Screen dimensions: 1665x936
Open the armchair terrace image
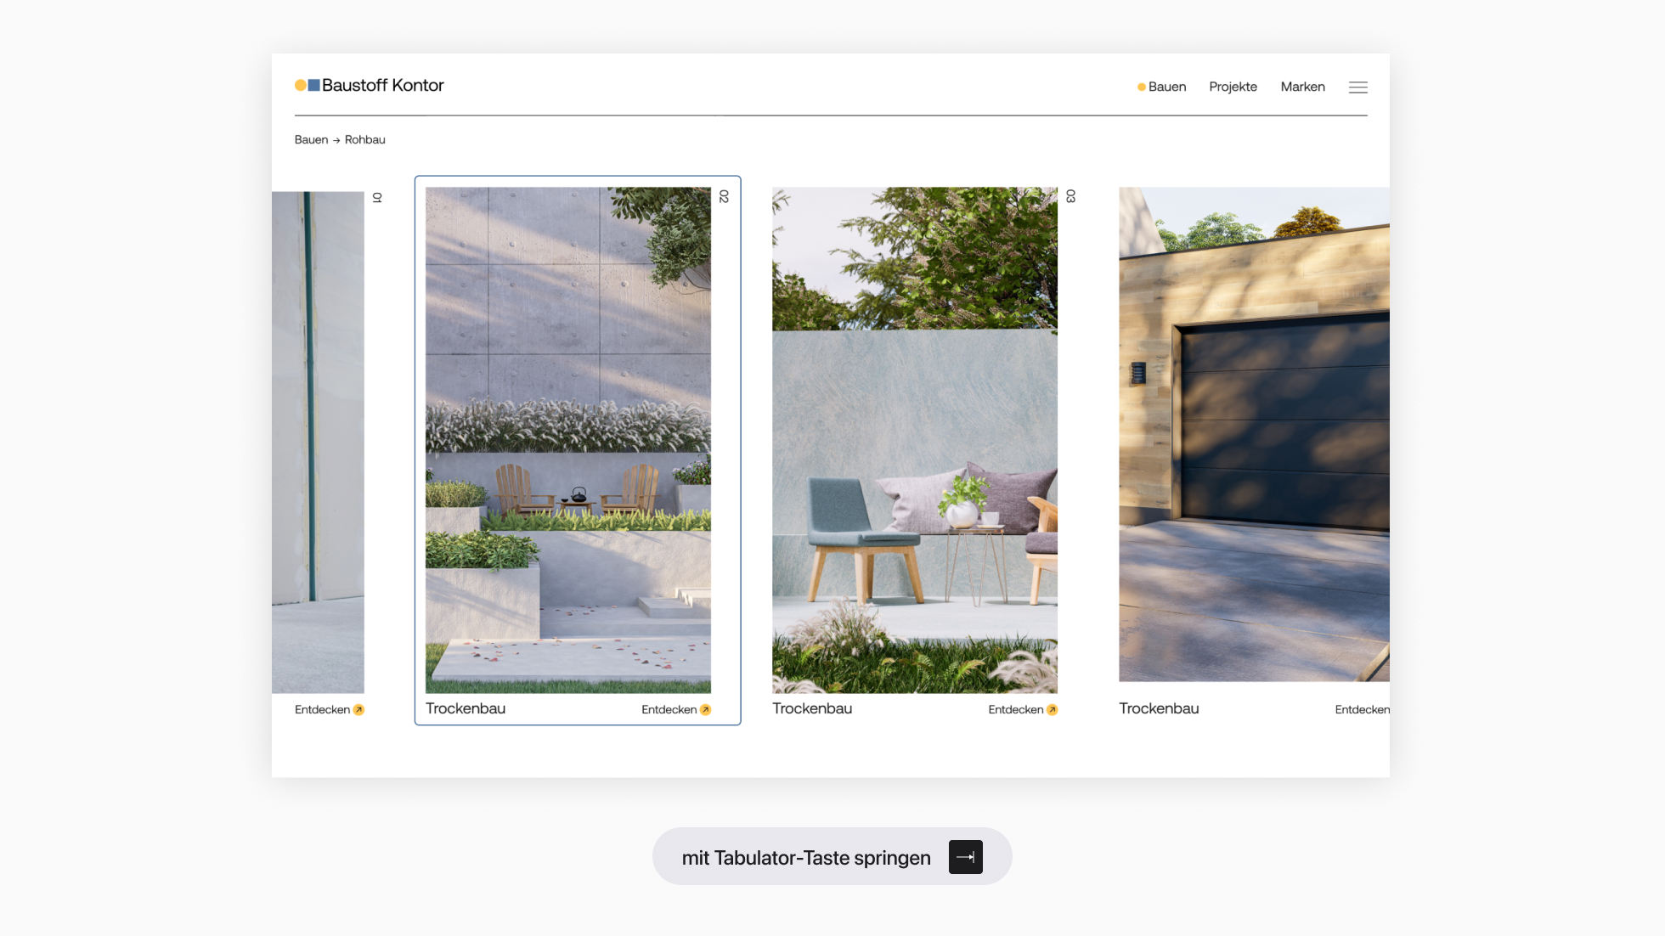pyautogui.click(x=914, y=440)
